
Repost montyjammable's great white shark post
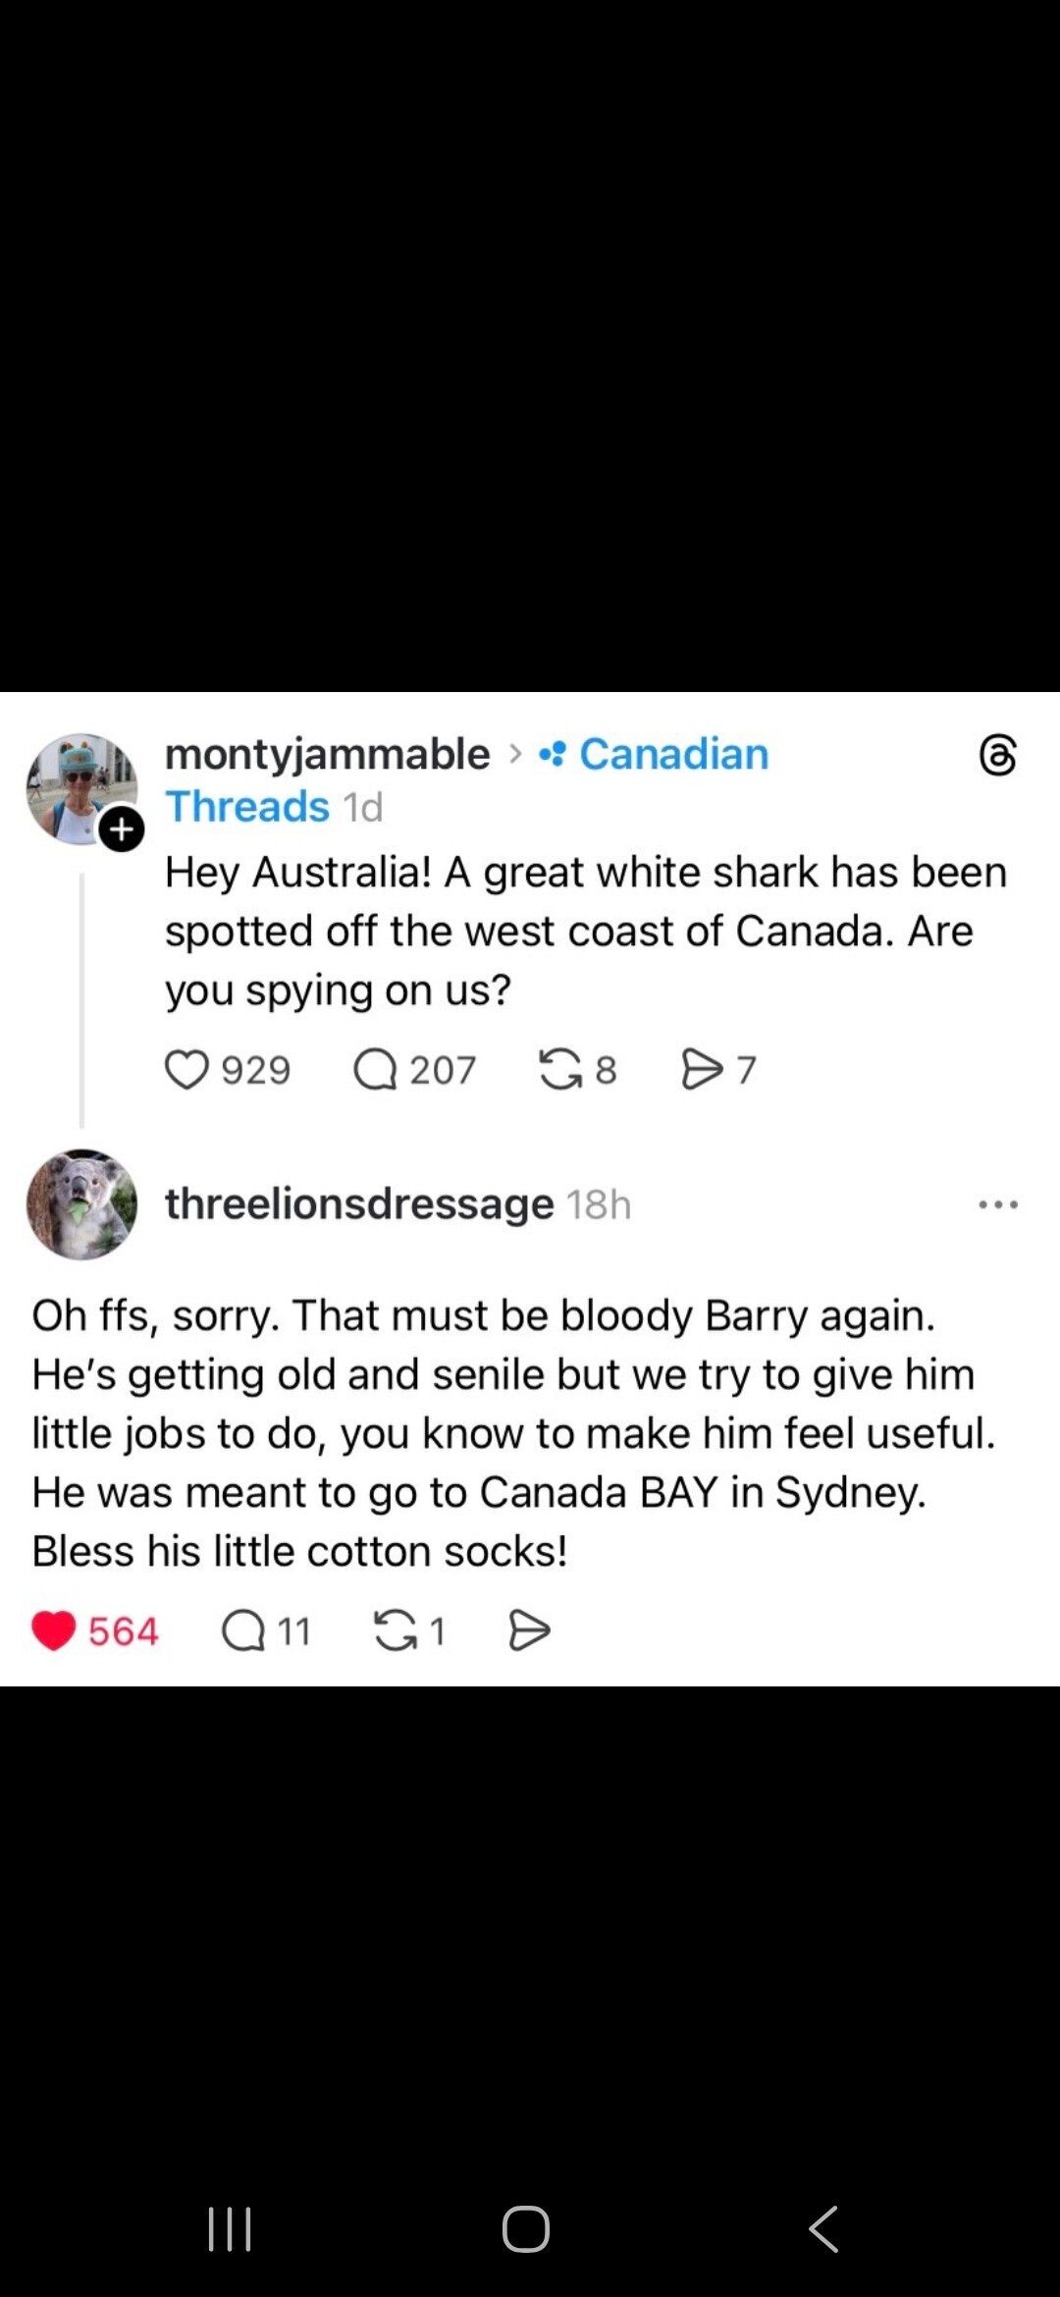[x=560, y=1070]
